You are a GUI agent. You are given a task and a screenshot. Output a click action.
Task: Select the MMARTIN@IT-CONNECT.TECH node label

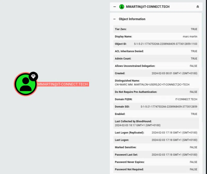click(x=63, y=84)
